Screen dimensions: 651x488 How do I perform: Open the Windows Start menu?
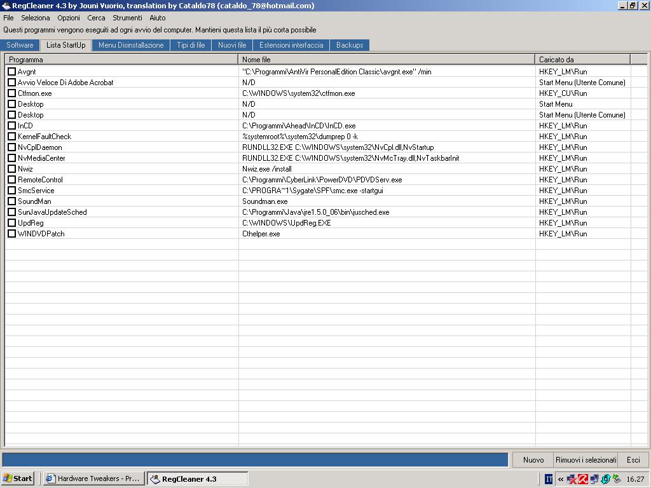point(17,478)
